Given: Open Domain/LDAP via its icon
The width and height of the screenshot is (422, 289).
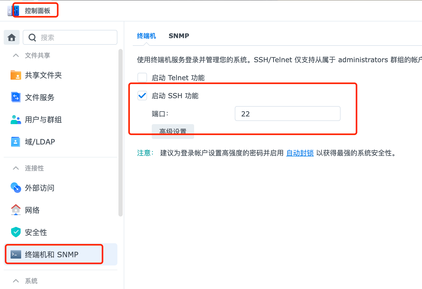Looking at the screenshot, I should (16, 142).
